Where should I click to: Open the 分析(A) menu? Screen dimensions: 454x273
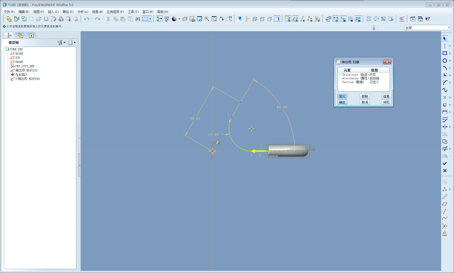pos(82,12)
